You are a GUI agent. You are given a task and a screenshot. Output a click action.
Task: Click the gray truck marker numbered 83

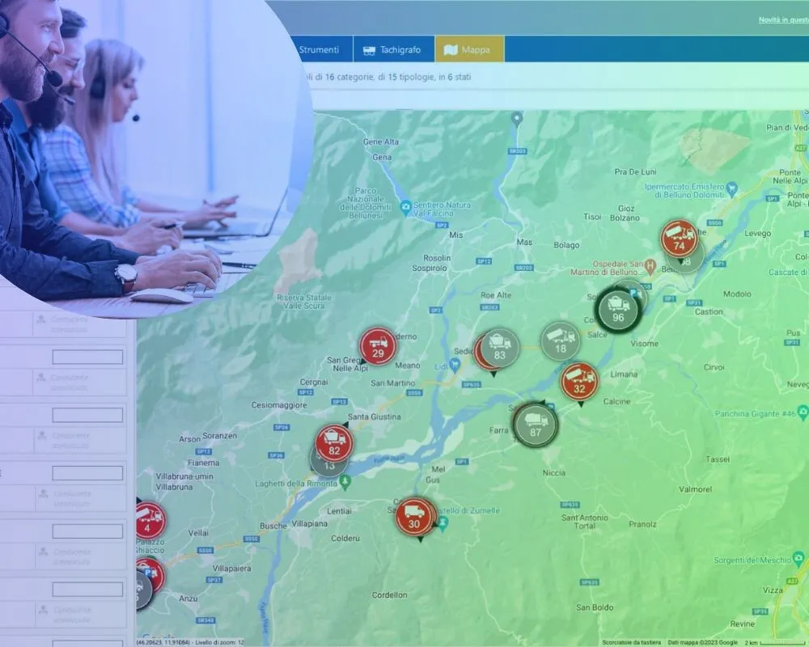click(500, 348)
